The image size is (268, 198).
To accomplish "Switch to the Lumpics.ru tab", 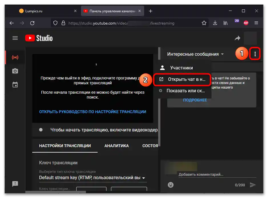I will pyautogui.click(x=46, y=11).
